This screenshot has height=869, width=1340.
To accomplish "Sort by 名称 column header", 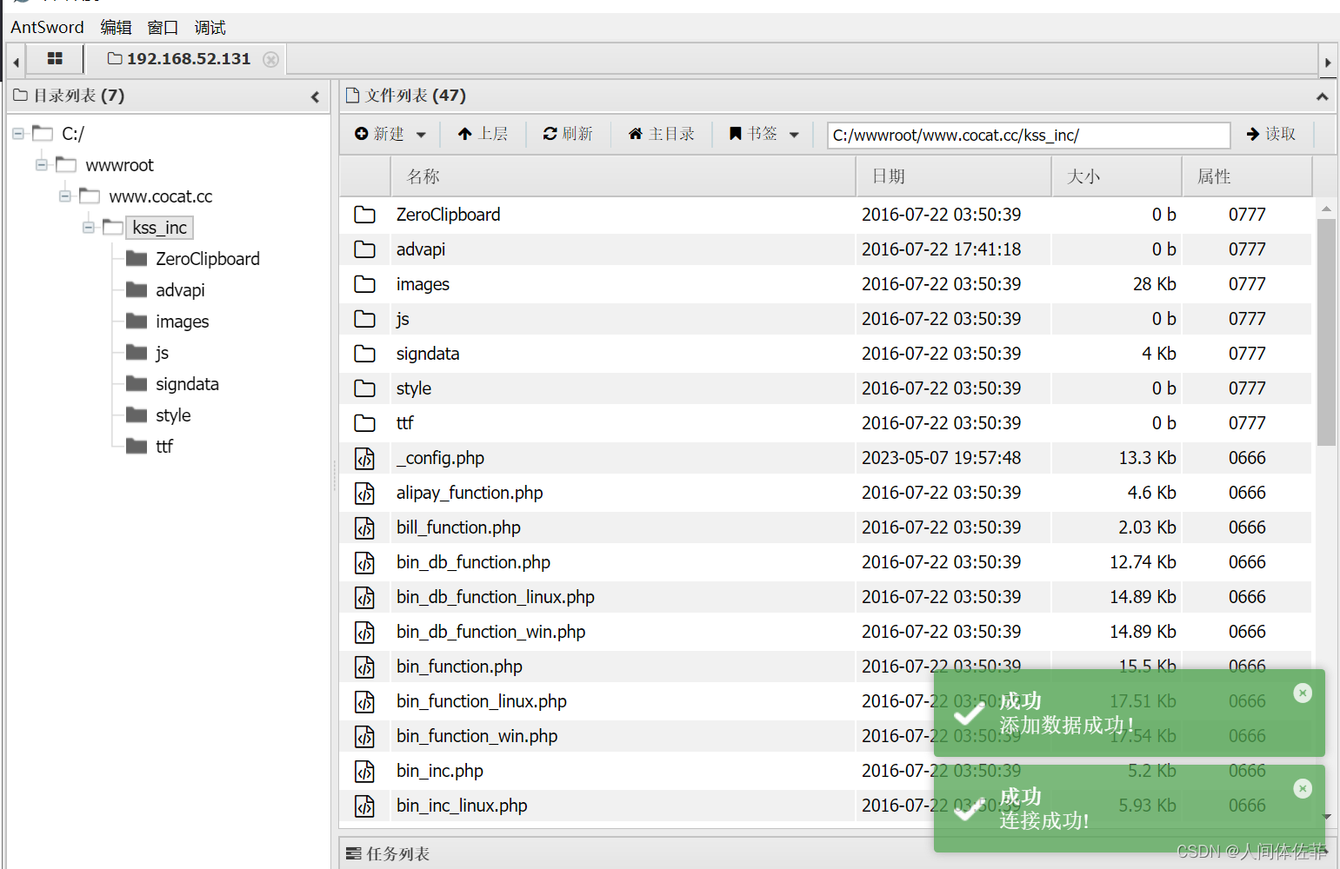I will point(623,176).
